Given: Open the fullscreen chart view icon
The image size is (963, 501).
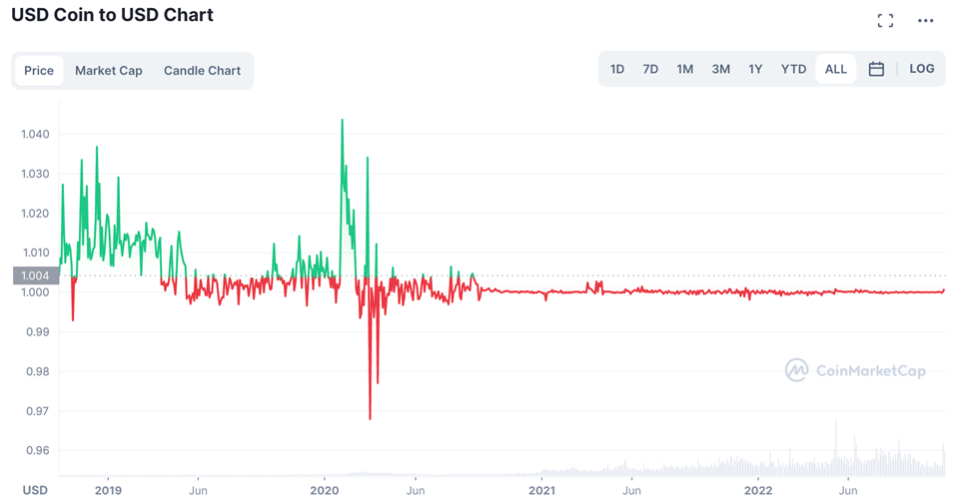Looking at the screenshot, I should pos(885,21).
